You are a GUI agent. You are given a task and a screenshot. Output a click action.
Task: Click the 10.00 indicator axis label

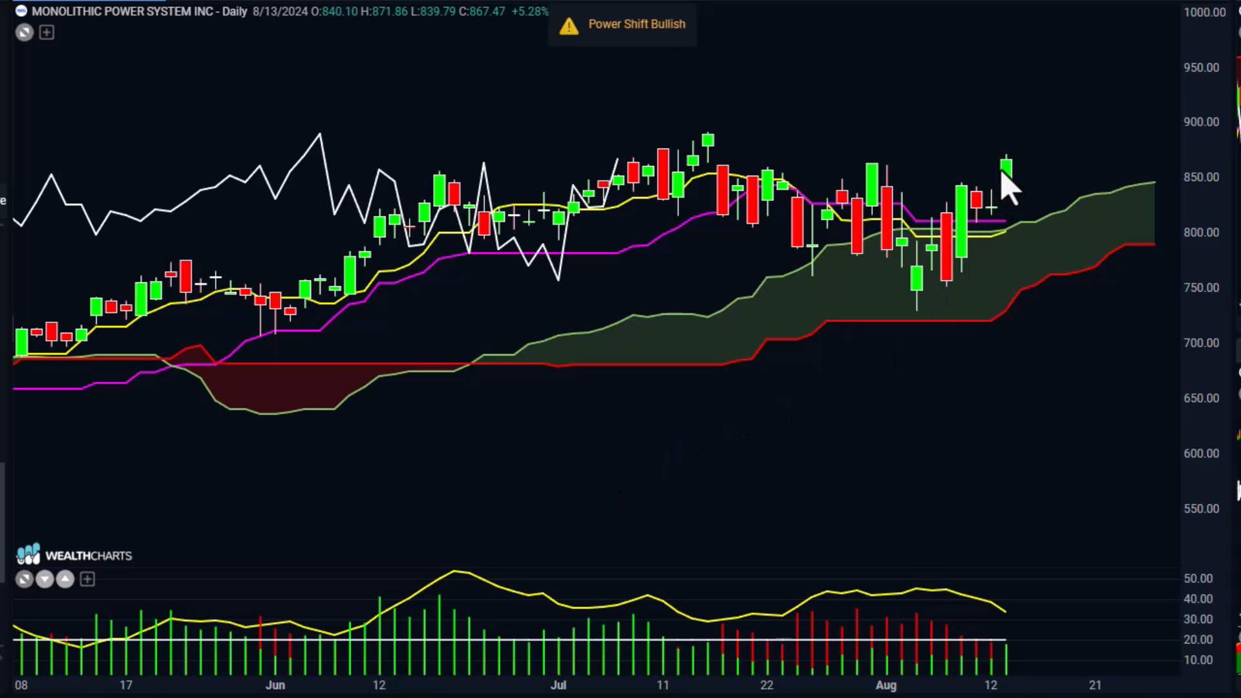click(1198, 660)
